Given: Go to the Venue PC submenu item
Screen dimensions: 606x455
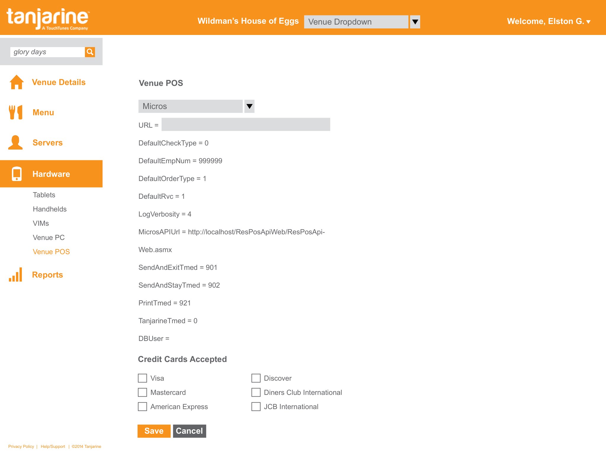Looking at the screenshot, I should (x=49, y=238).
